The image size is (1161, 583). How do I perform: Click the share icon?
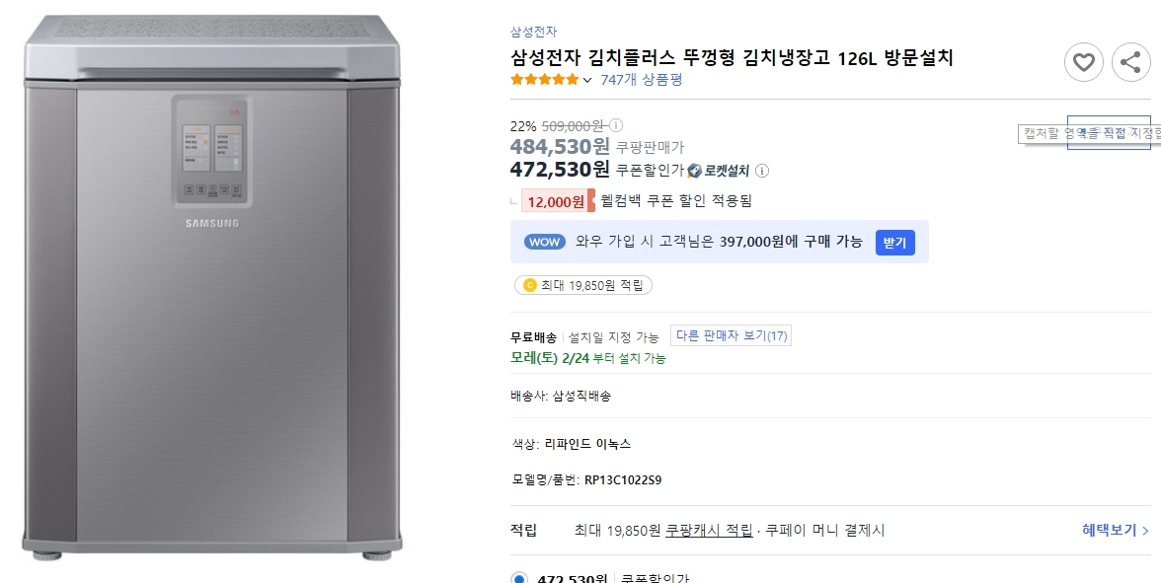click(1130, 61)
